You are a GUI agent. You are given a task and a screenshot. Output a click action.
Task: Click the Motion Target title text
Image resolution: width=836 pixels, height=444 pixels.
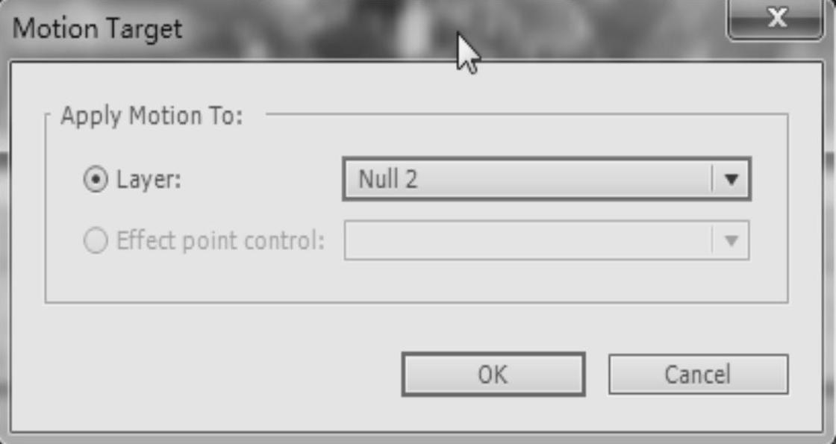(98, 30)
